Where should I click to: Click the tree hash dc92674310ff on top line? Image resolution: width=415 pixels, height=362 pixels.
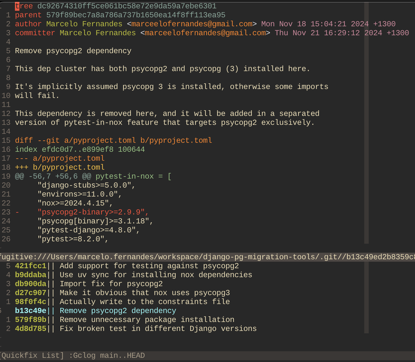(127, 6)
